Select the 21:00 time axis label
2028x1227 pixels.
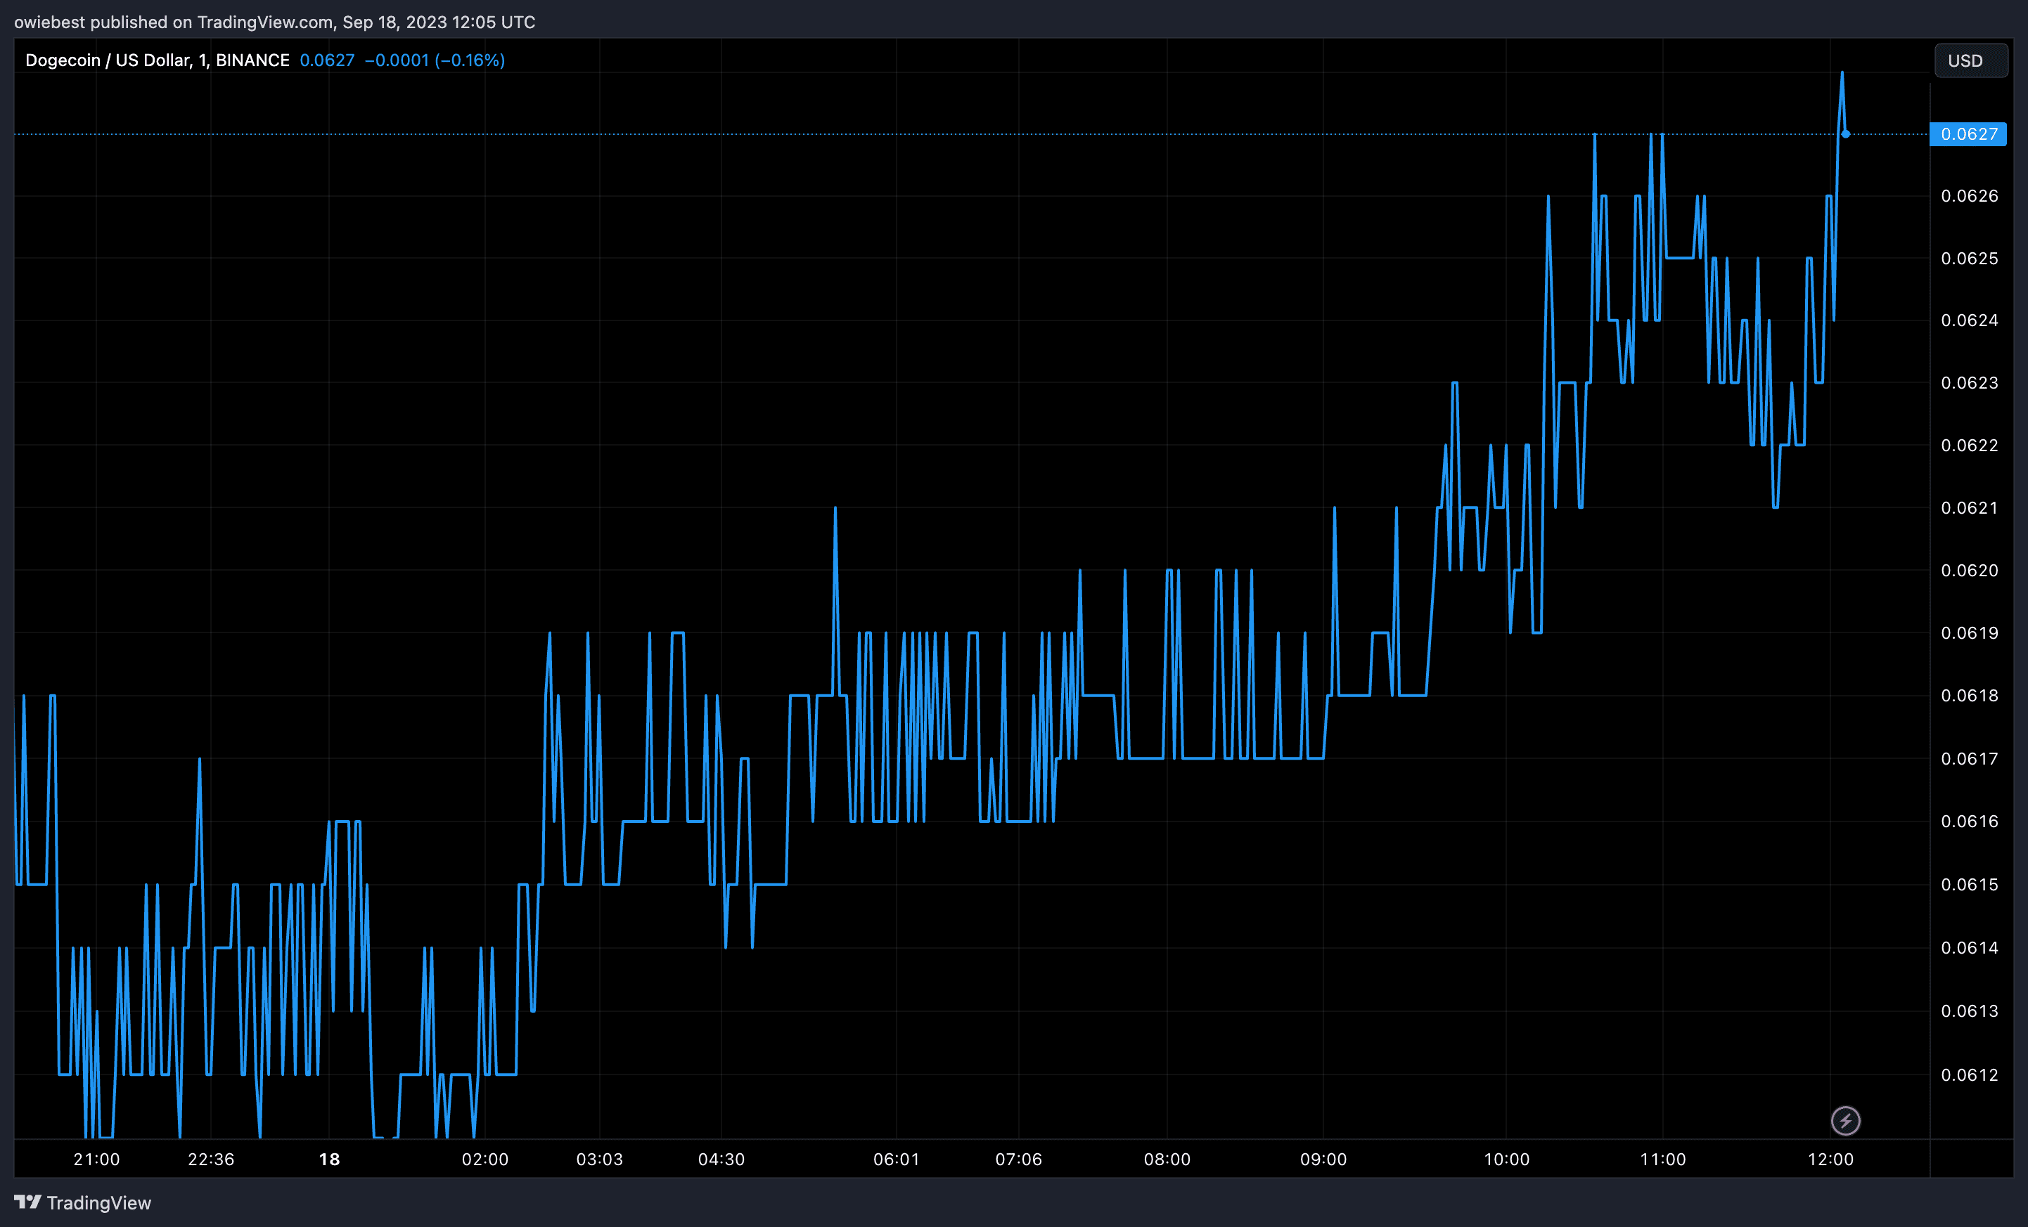tap(96, 1159)
